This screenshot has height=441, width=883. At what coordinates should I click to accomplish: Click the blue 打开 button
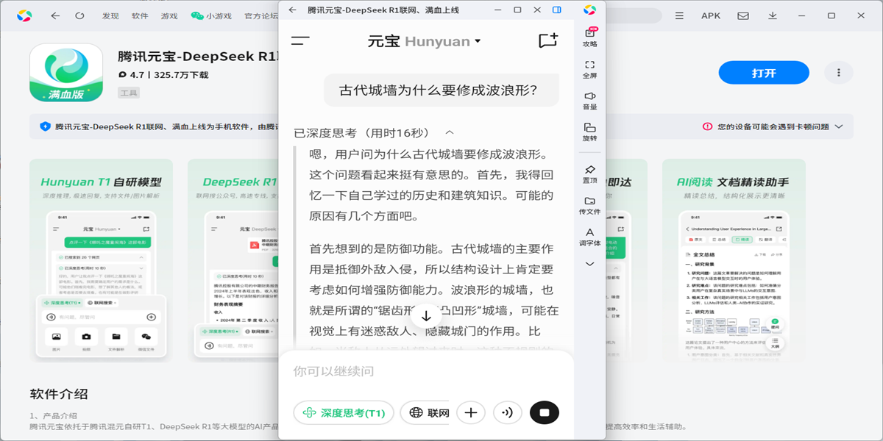coord(764,73)
